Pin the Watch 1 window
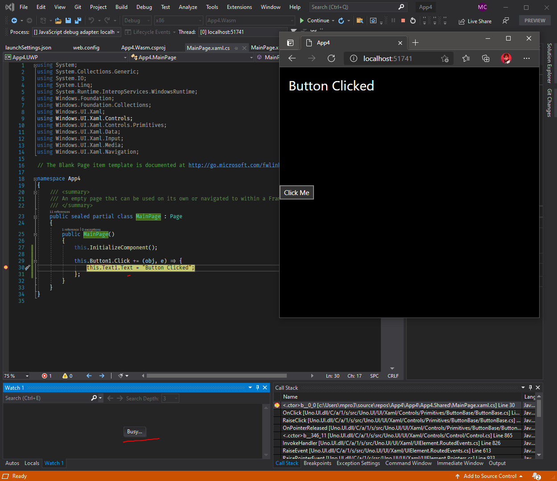 257,387
